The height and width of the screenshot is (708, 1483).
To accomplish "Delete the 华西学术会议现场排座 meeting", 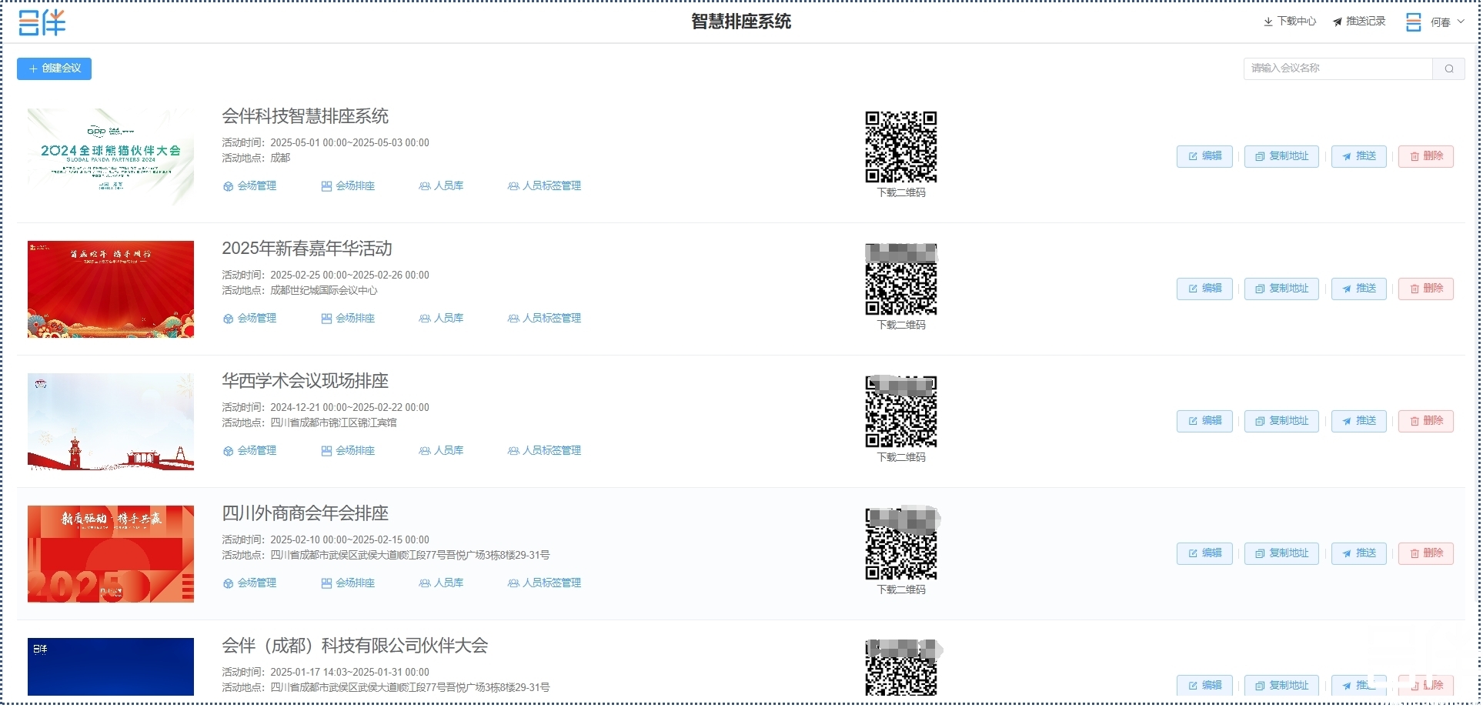I will [x=1426, y=421].
